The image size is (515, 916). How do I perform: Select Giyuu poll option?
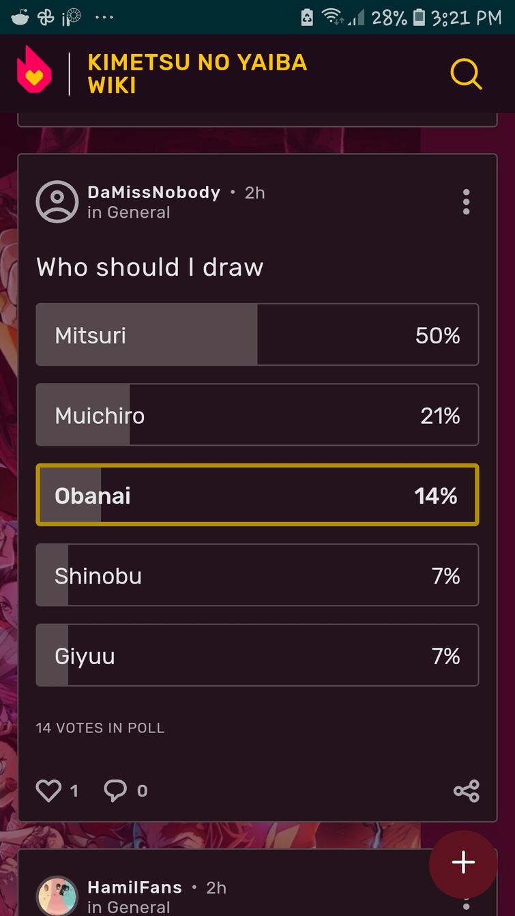[257, 656]
